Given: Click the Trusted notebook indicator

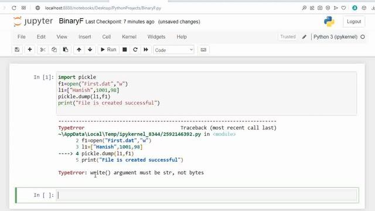Looking at the screenshot, I should 288,36.
